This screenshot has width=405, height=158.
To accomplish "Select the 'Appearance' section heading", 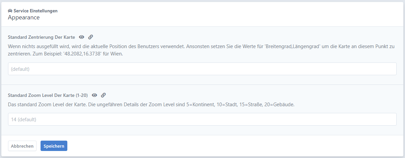I will point(24,17).
